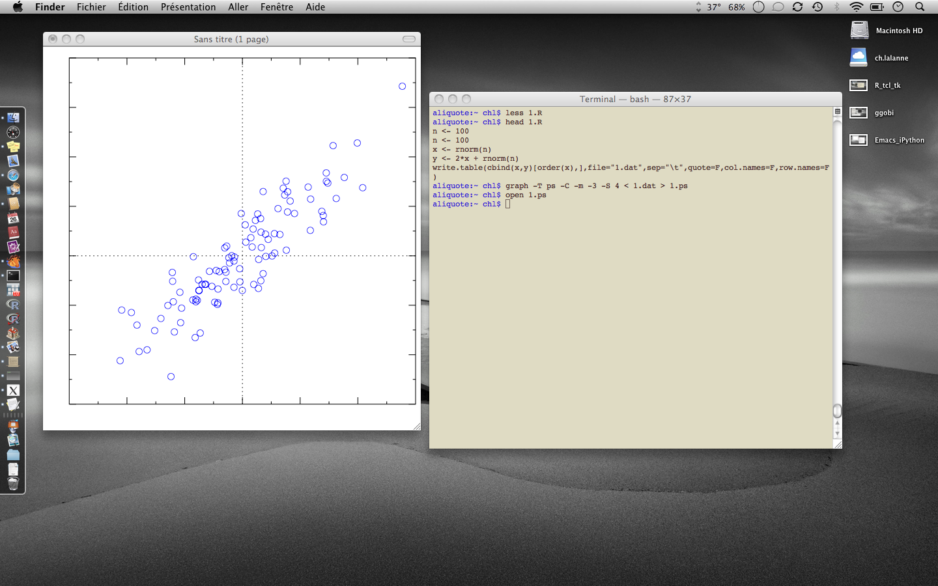Screen dimensions: 938x586
Task: Expand the battery status menu
Action: (x=877, y=7)
